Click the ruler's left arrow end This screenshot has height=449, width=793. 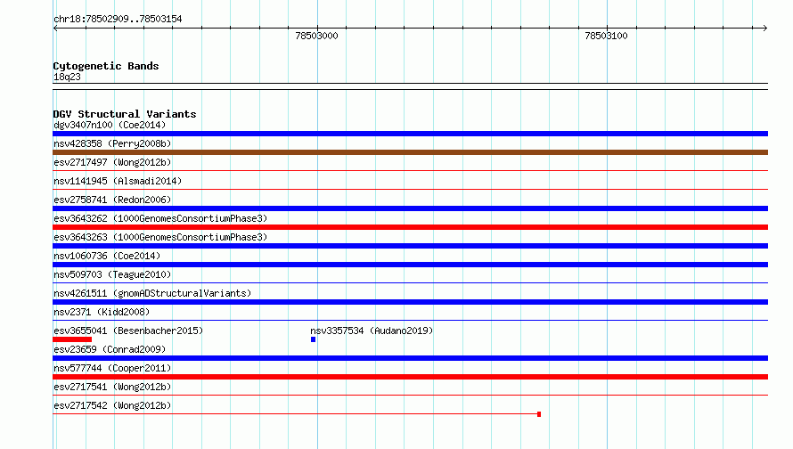point(55,28)
